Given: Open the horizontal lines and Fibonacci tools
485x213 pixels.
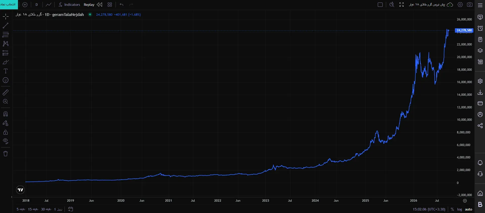Looking at the screenshot, I should coord(6,35).
